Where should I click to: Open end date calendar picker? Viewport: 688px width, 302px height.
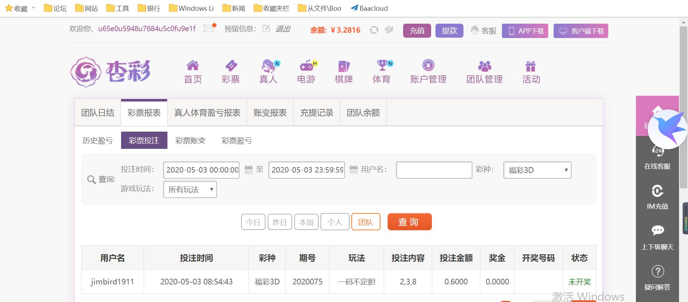point(354,170)
